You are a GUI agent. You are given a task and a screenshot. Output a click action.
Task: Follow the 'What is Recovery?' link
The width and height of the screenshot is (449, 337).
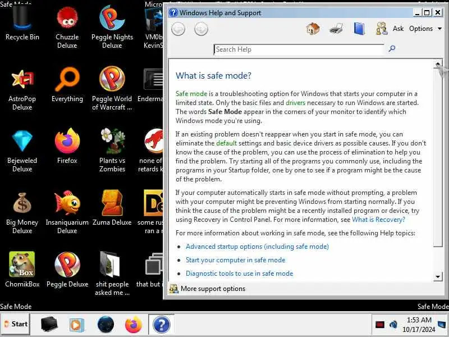click(x=378, y=220)
